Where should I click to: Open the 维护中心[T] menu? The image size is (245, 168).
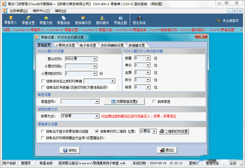coord(41,11)
